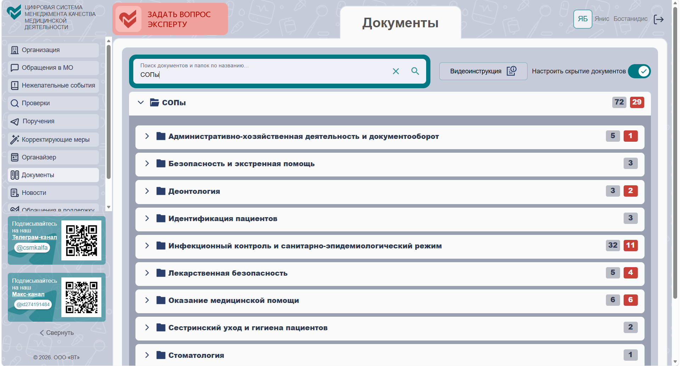Click the Нежелательные события alert icon
The width and height of the screenshot is (680, 366).
(15, 85)
